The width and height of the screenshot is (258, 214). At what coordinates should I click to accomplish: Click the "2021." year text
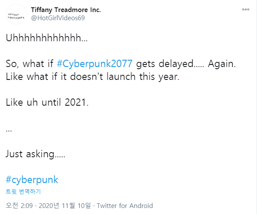click(77, 103)
